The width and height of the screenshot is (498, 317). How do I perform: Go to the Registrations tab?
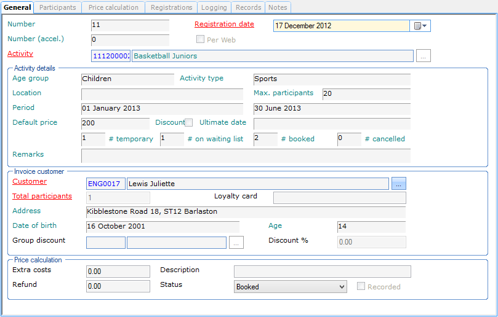(x=172, y=7)
